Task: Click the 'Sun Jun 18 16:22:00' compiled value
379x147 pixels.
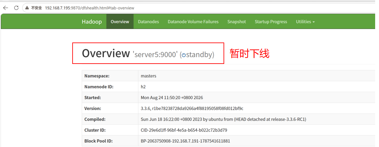Action: pos(223,119)
